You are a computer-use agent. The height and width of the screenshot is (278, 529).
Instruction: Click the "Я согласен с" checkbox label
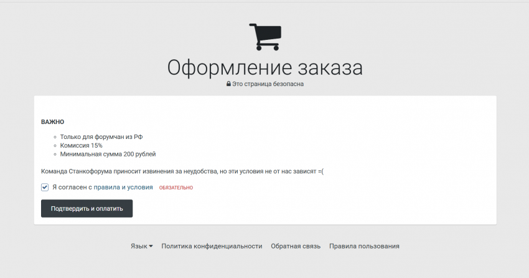point(72,187)
